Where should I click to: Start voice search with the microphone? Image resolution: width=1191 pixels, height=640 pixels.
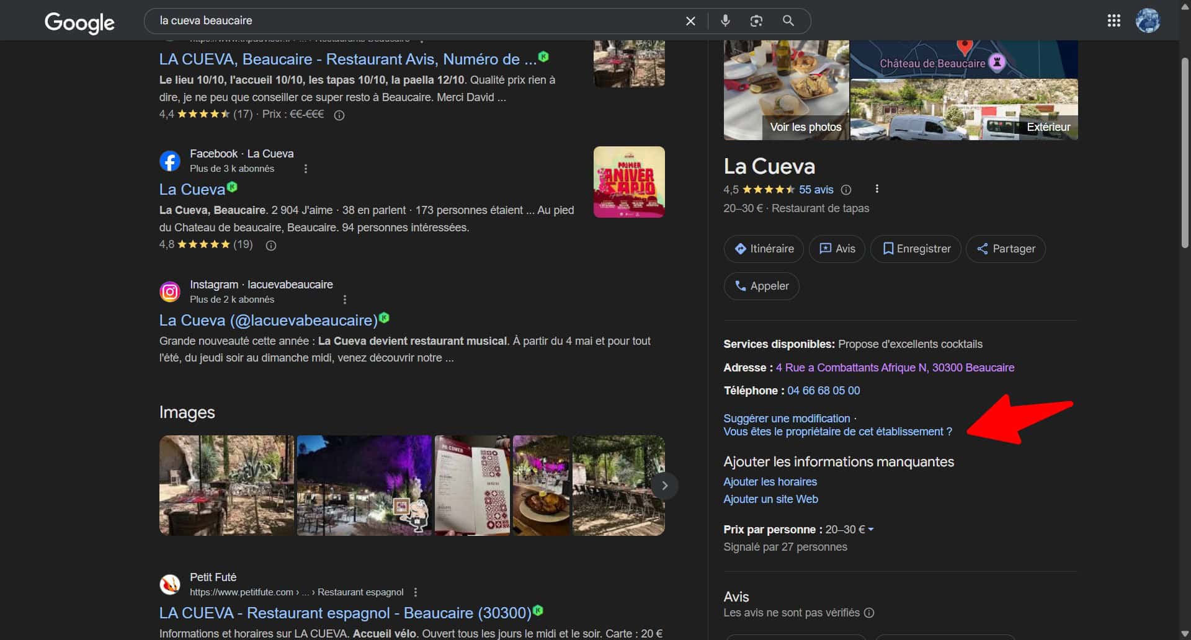coord(725,21)
